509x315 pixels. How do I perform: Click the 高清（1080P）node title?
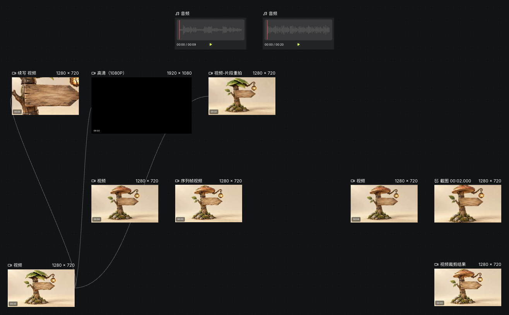[111, 73]
